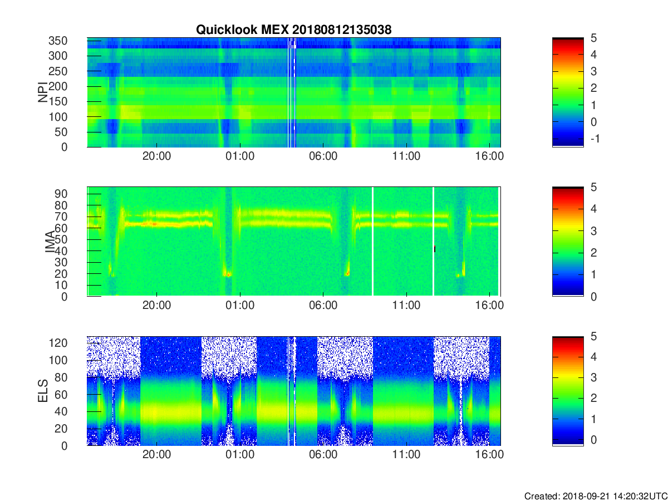
Task: Select the ELS y-axis label
Action: coord(43,391)
